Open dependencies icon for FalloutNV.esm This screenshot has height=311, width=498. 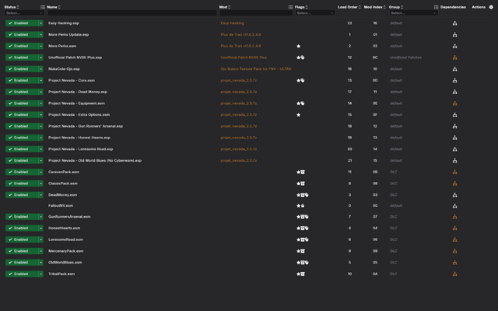coord(454,205)
